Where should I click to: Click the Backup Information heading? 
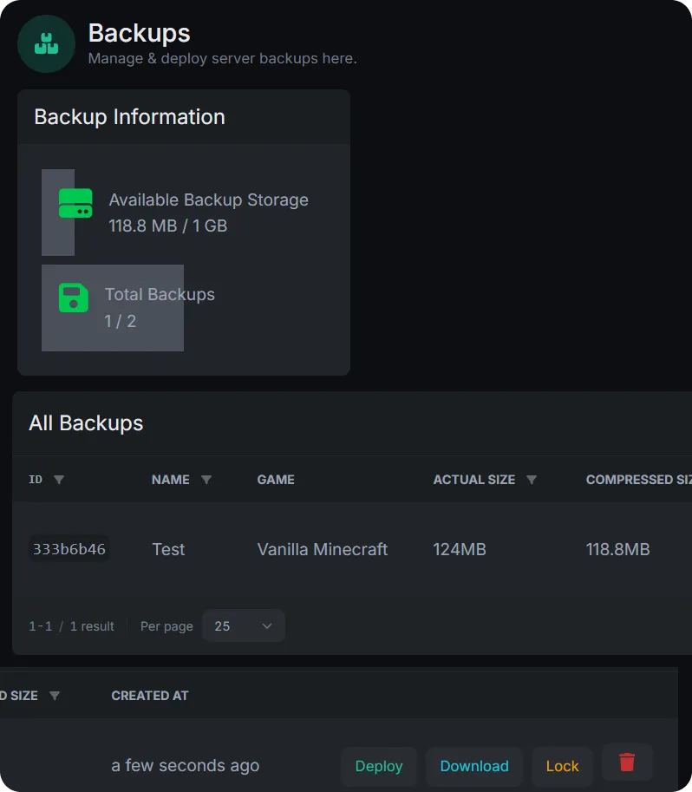pyautogui.click(x=129, y=117)
